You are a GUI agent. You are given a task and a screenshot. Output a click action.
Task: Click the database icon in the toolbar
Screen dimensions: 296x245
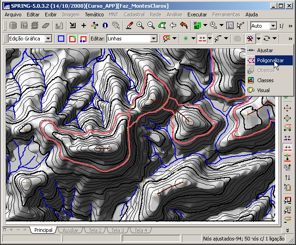[13, 26]
